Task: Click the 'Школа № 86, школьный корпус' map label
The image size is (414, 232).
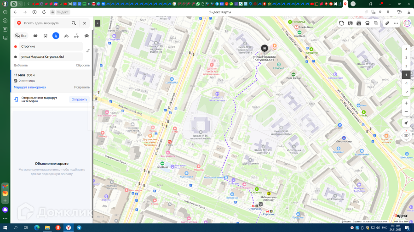Action: point(201,137)
